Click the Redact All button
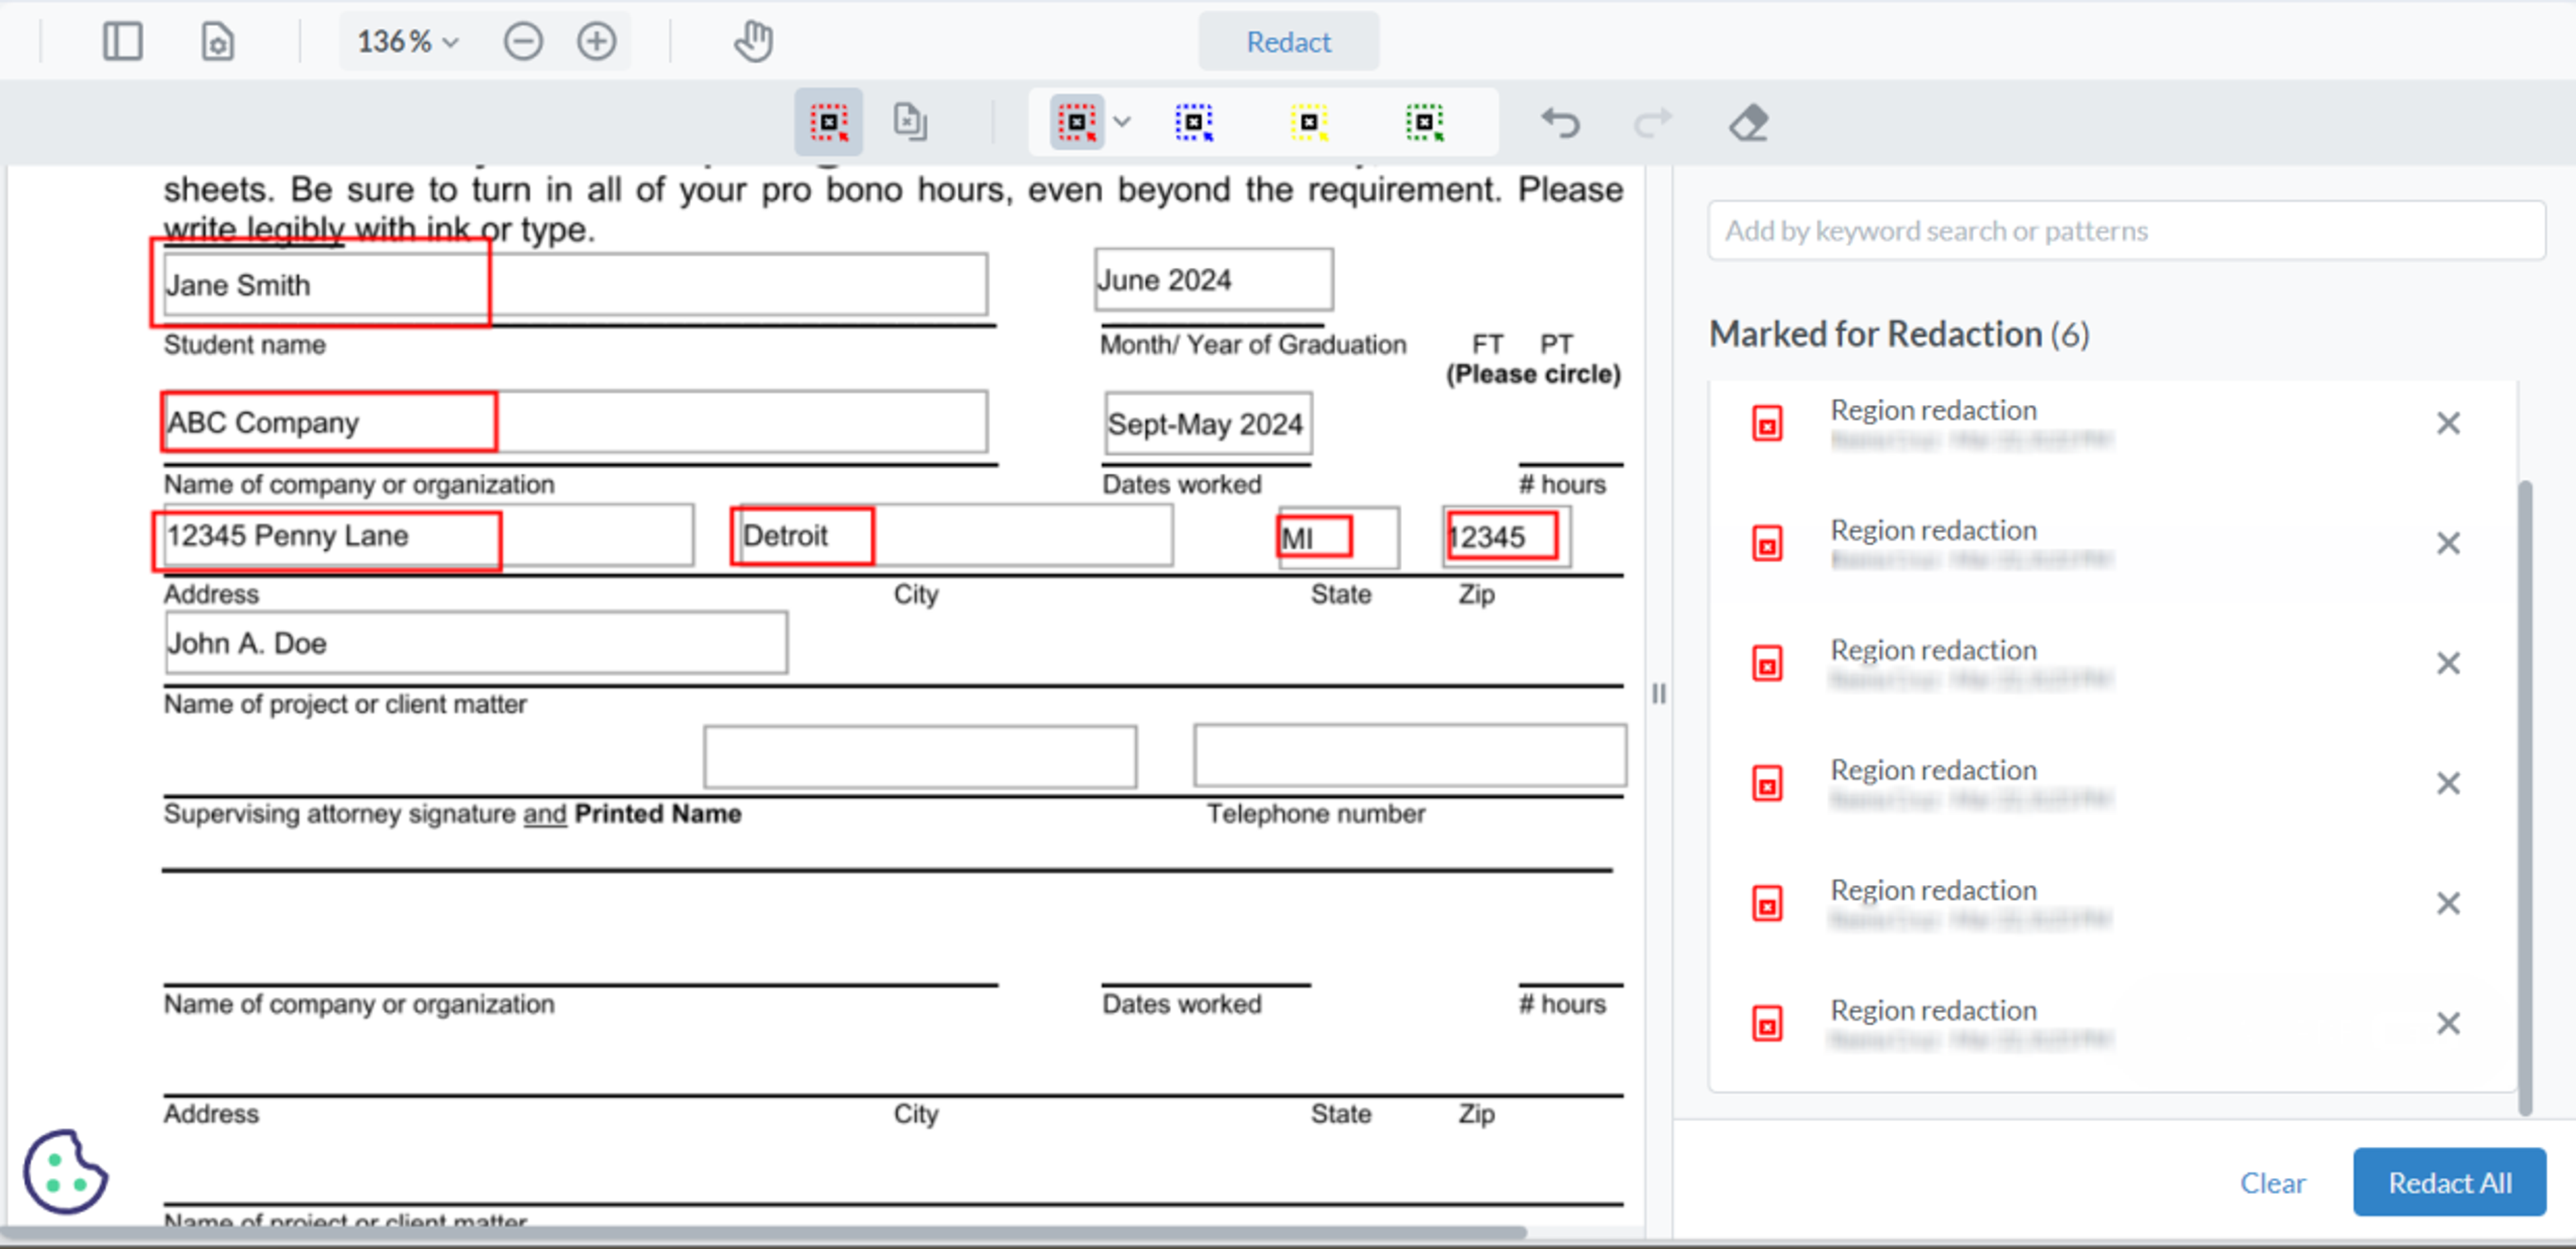The height and width of the screenshot is (1249, 2576). (2449, 1182)
